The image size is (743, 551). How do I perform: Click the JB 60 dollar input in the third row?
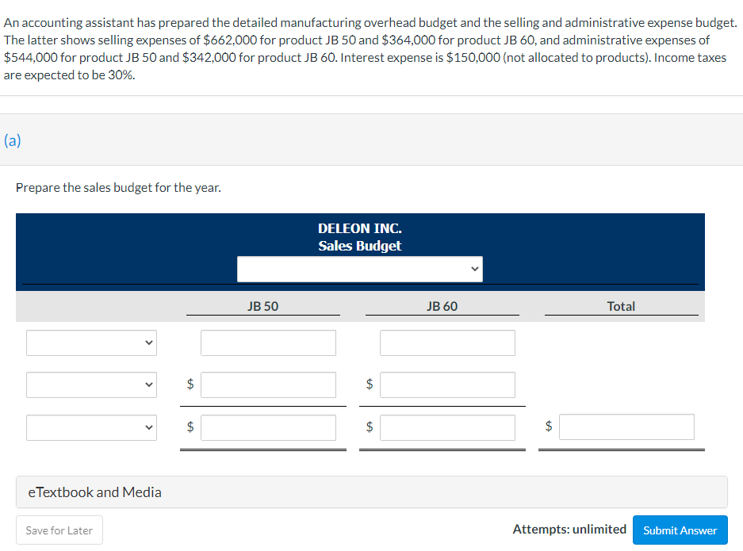pyautogui.click(x=447, y=427)
